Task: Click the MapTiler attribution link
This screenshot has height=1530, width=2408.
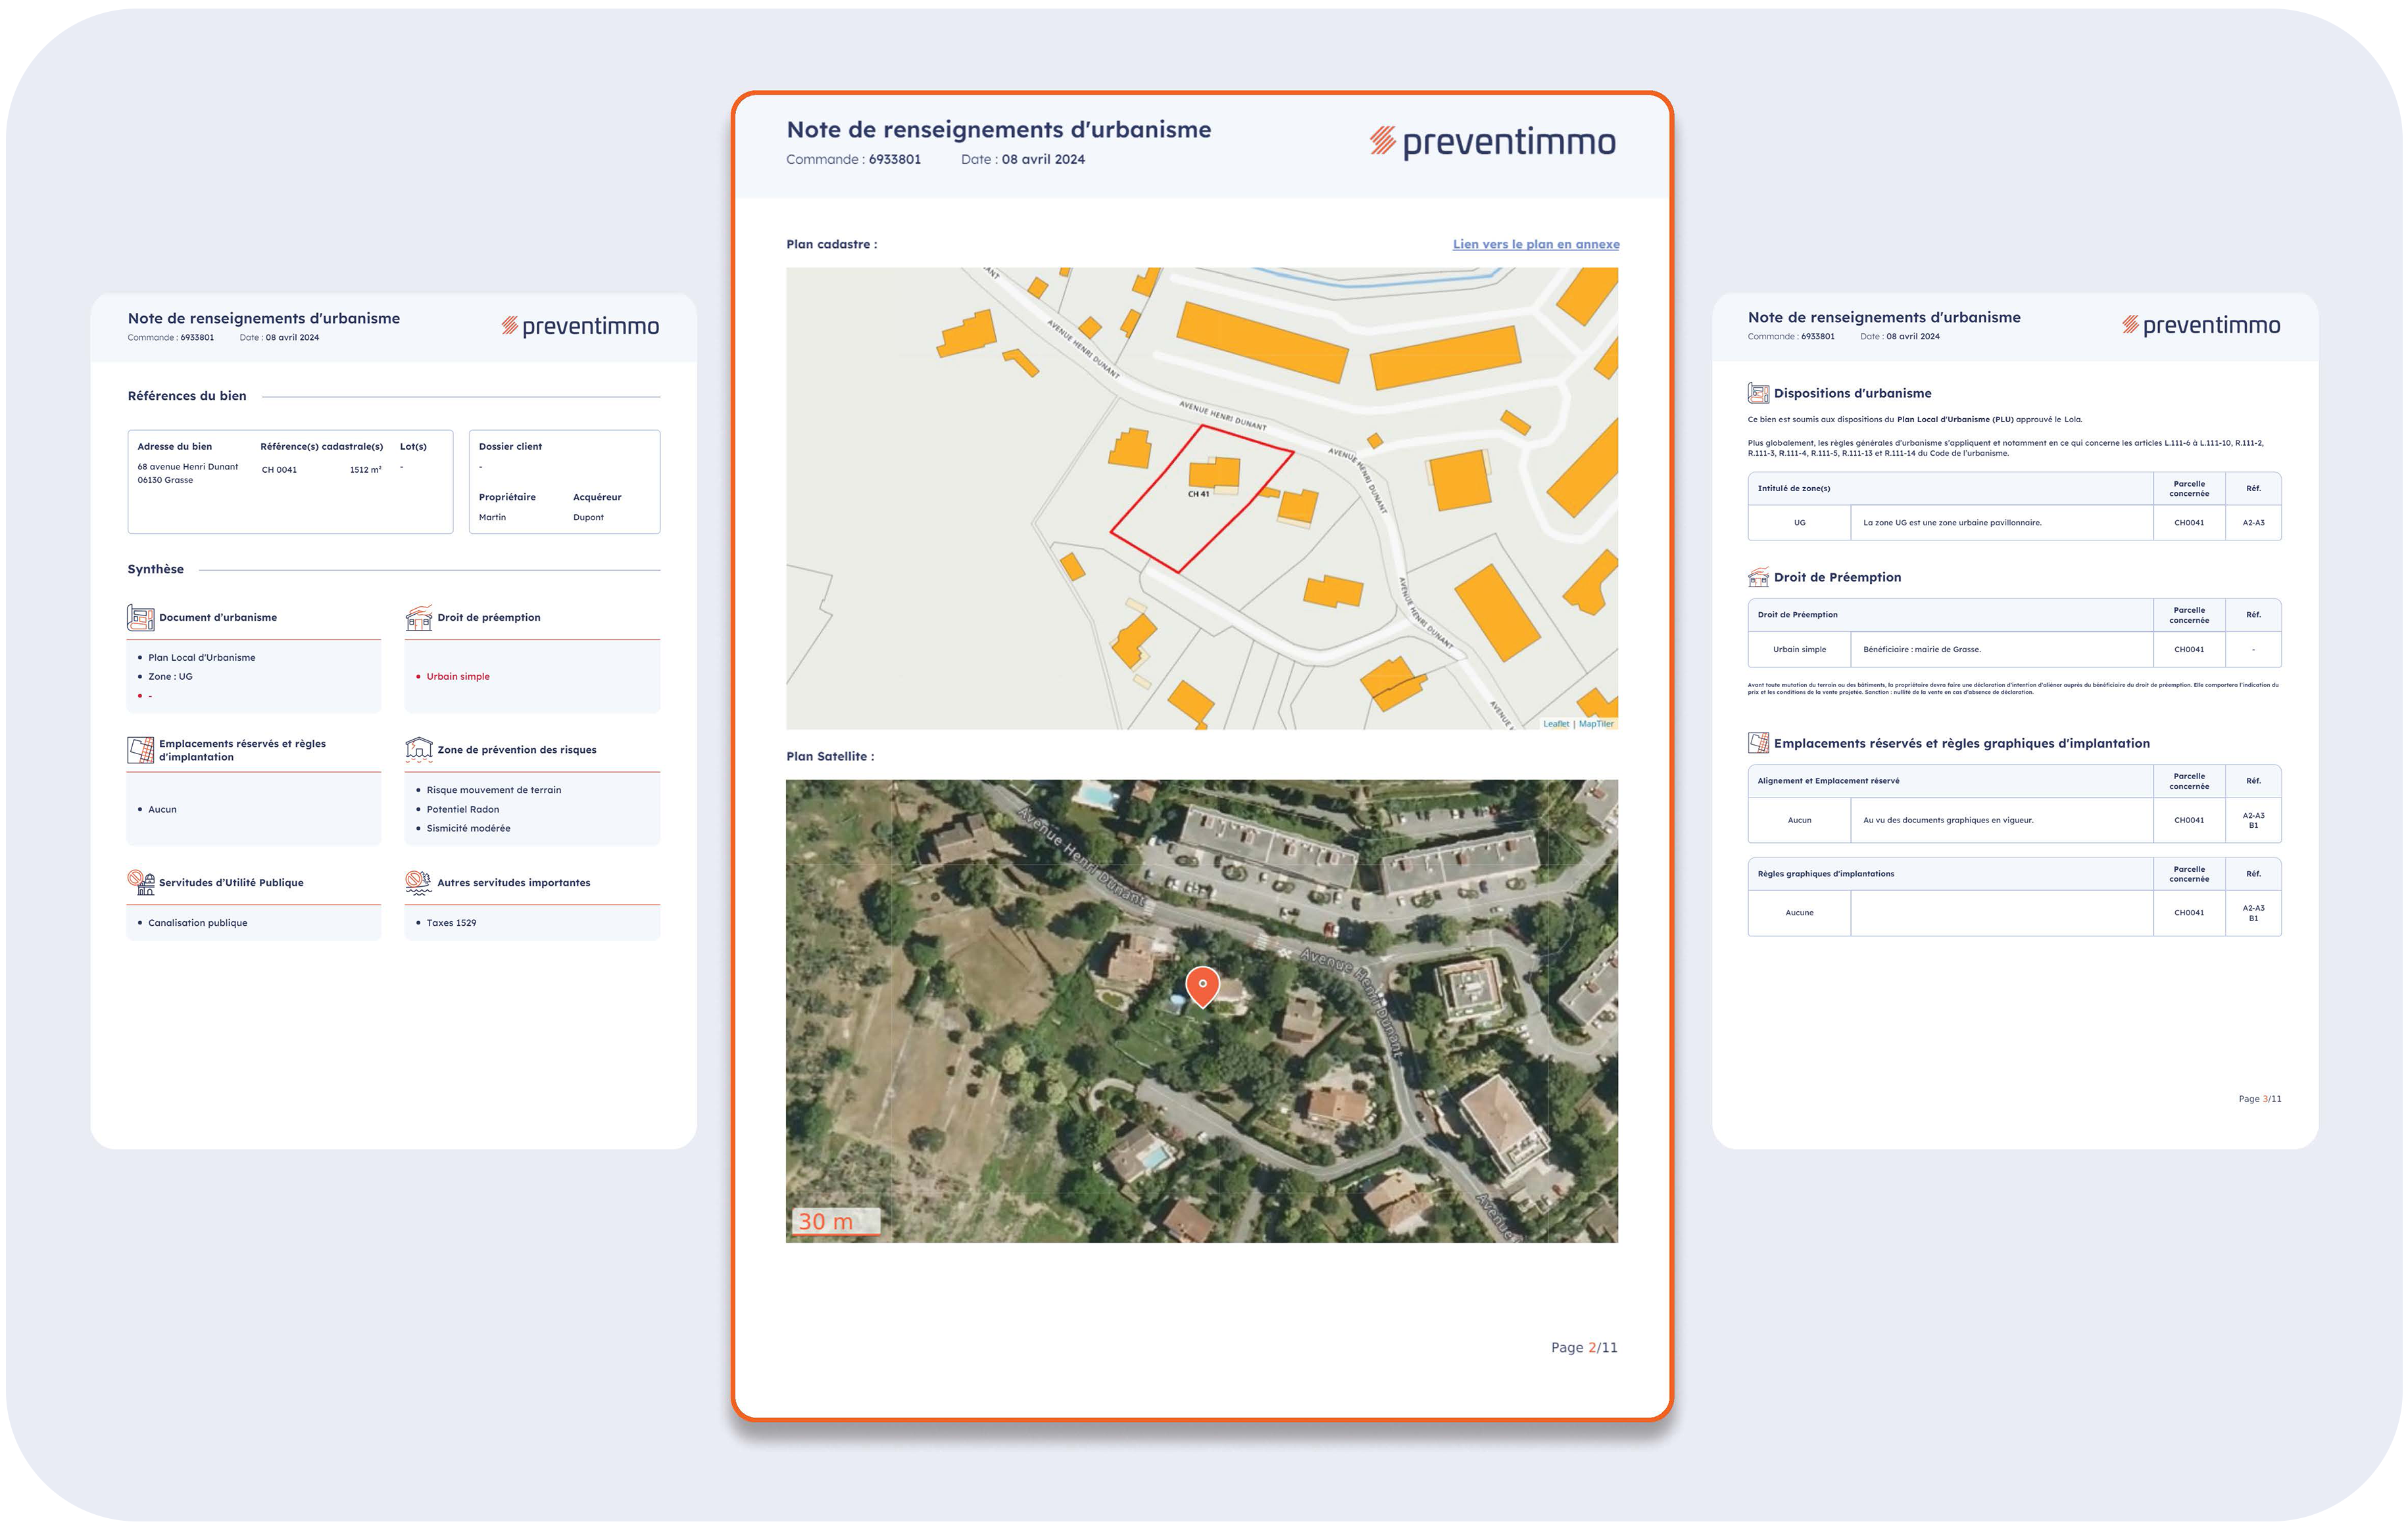Action: coord(1596,723)
